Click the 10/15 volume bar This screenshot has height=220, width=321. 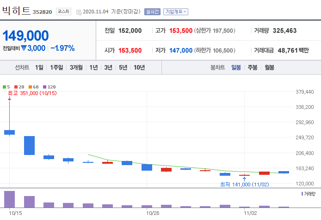9,199
